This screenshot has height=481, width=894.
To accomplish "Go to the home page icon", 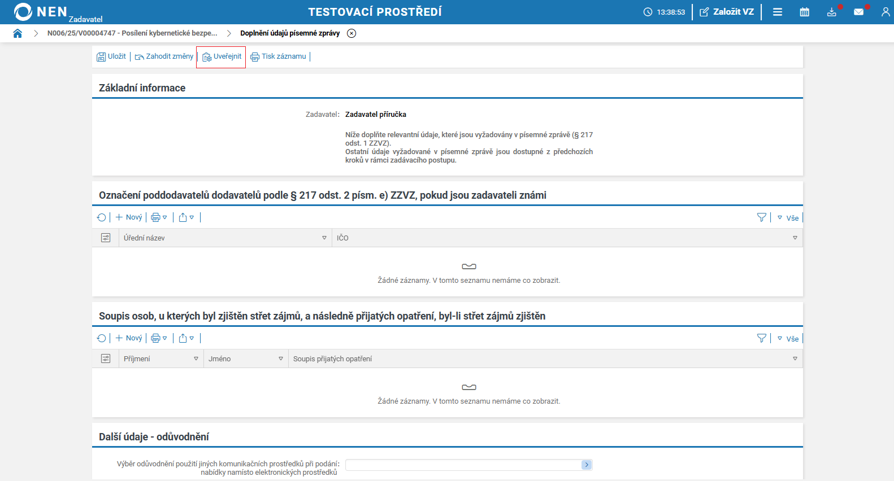I will (18, 33).
